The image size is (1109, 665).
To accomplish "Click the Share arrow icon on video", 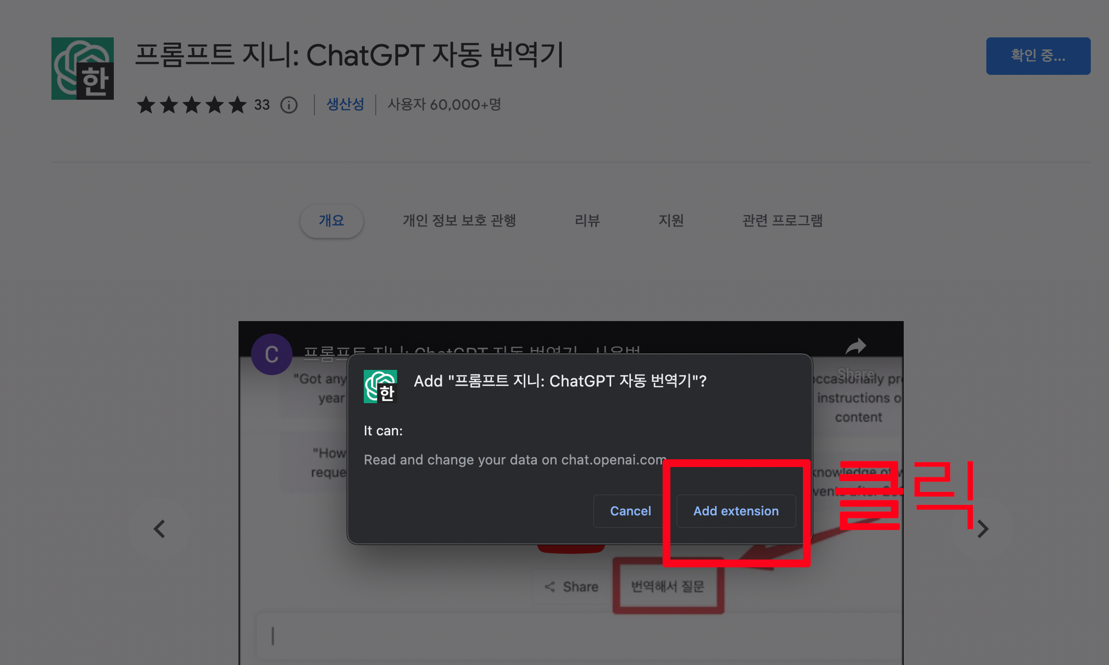I will click(x=855, y=347).
